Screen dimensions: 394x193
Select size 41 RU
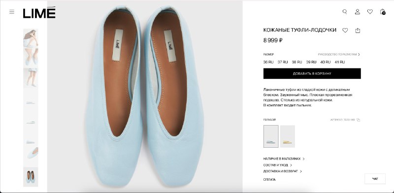pos(340,62)
